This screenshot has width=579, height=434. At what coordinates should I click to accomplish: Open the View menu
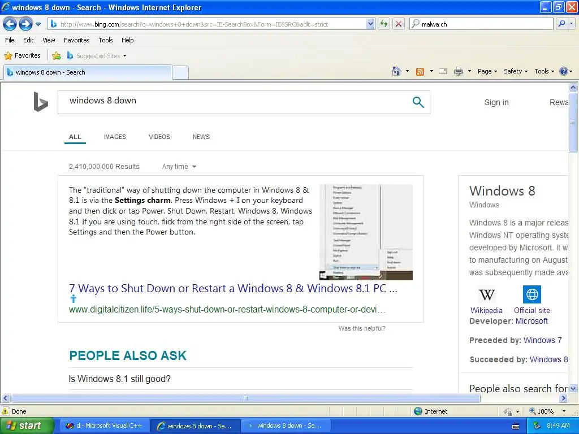(x=49, y=40)
